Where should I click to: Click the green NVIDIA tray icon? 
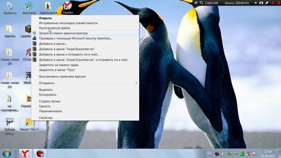(230, 154)
